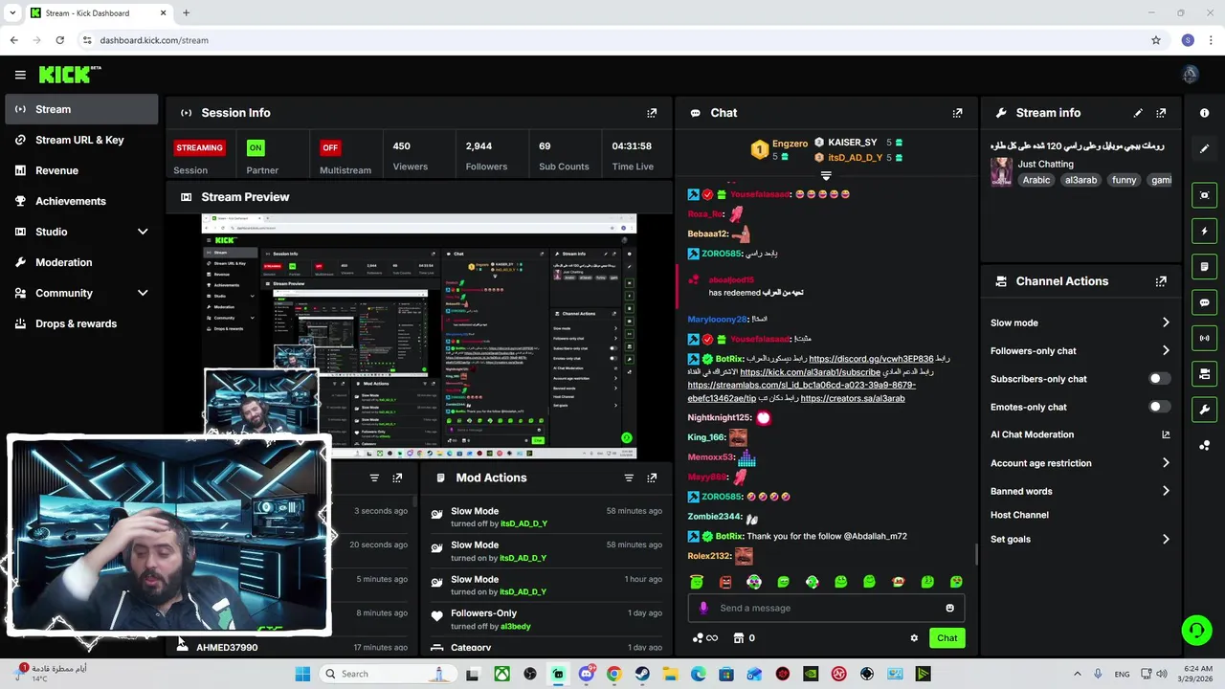Edit Stream info with the pencil icon
The height and width of the screenshot is (689, 1225).
point(1138,113)
